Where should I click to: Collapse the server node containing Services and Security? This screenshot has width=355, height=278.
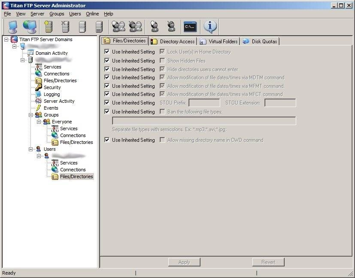tap(23, 60)
